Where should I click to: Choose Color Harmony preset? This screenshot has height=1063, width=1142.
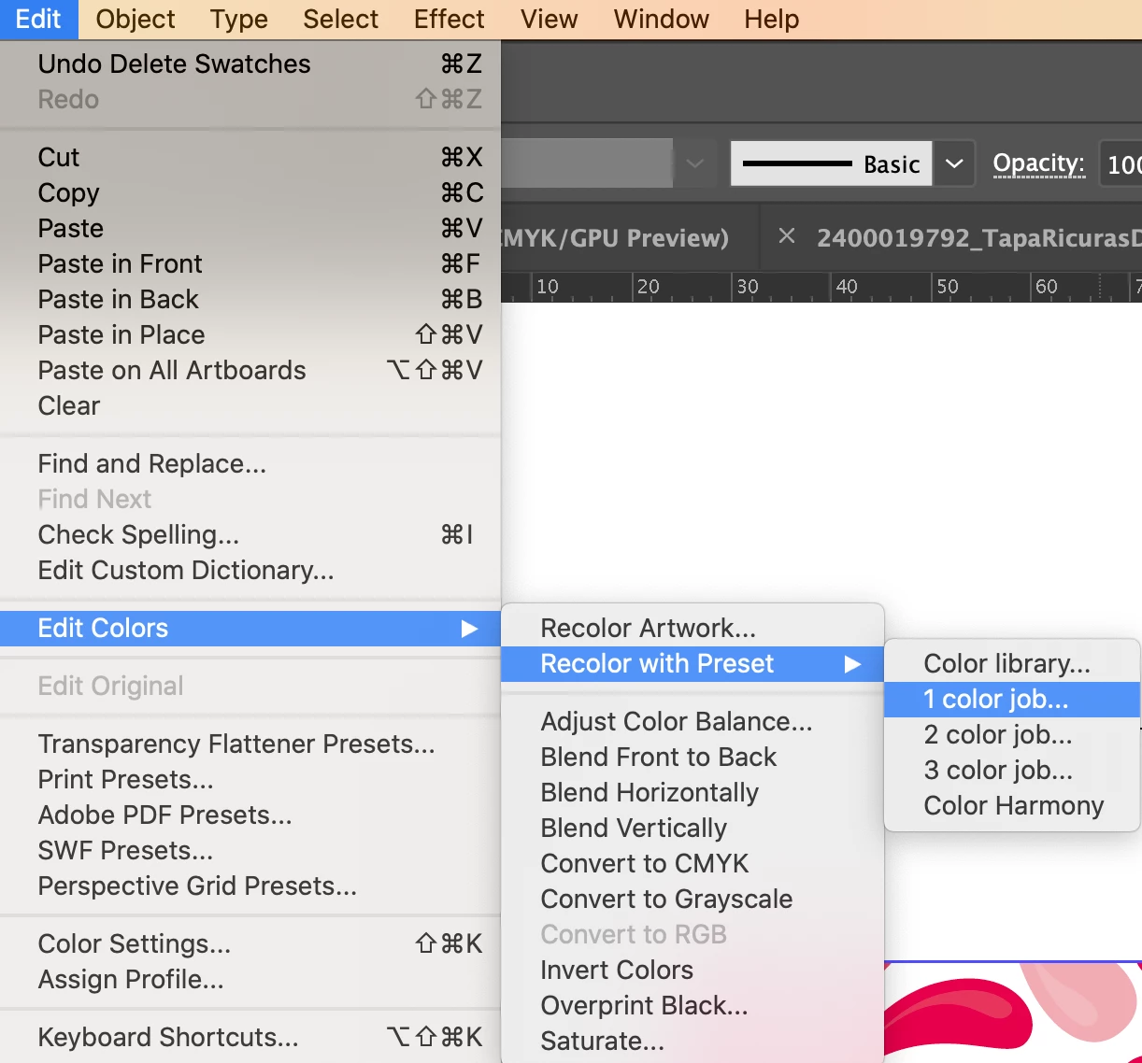pos(1012,805)
